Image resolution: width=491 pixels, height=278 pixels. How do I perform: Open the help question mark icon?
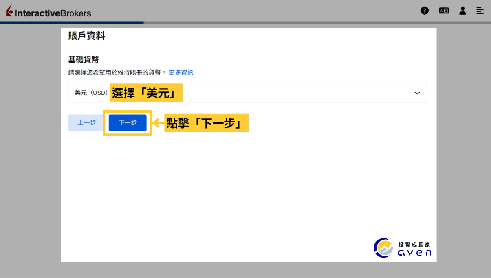point(425,11)
